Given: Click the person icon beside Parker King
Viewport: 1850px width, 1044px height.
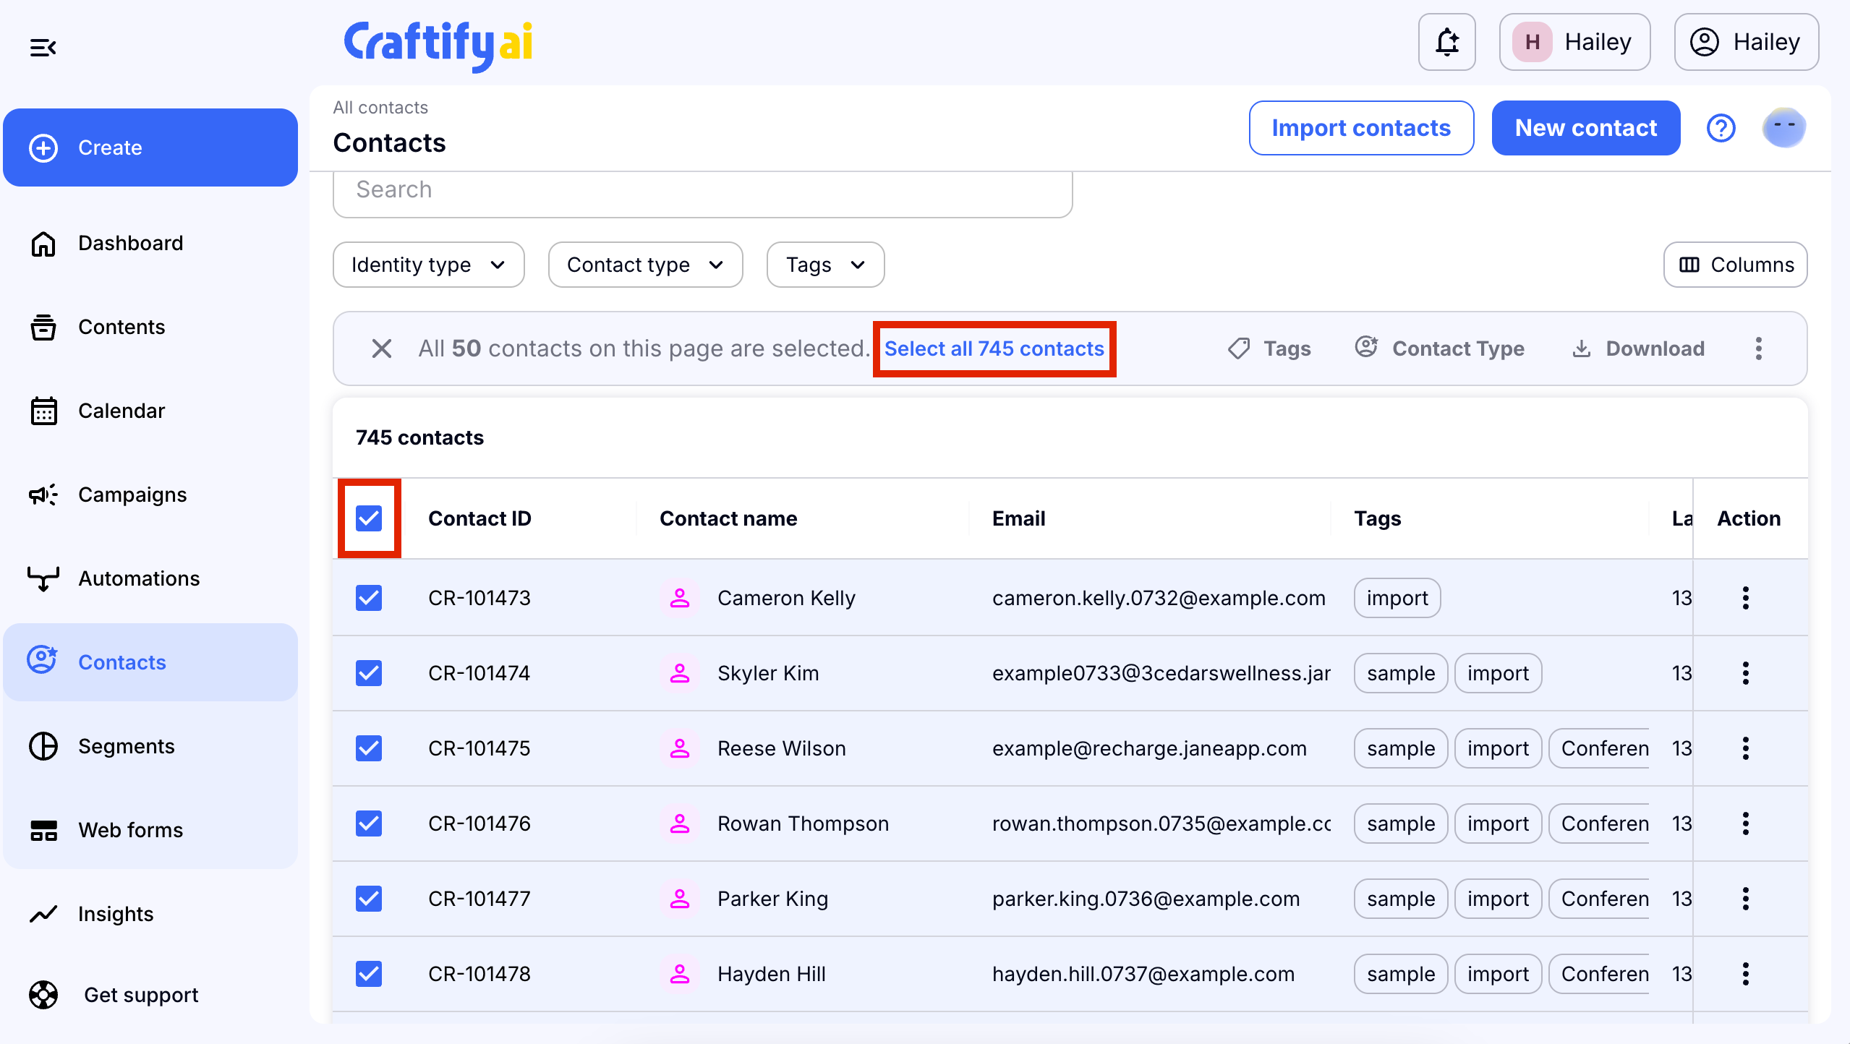Looking at the screenshot, I should (x=680, y=899).
